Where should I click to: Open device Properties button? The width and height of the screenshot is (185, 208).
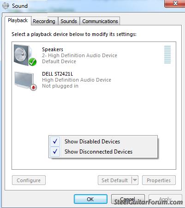click(159, 180)
